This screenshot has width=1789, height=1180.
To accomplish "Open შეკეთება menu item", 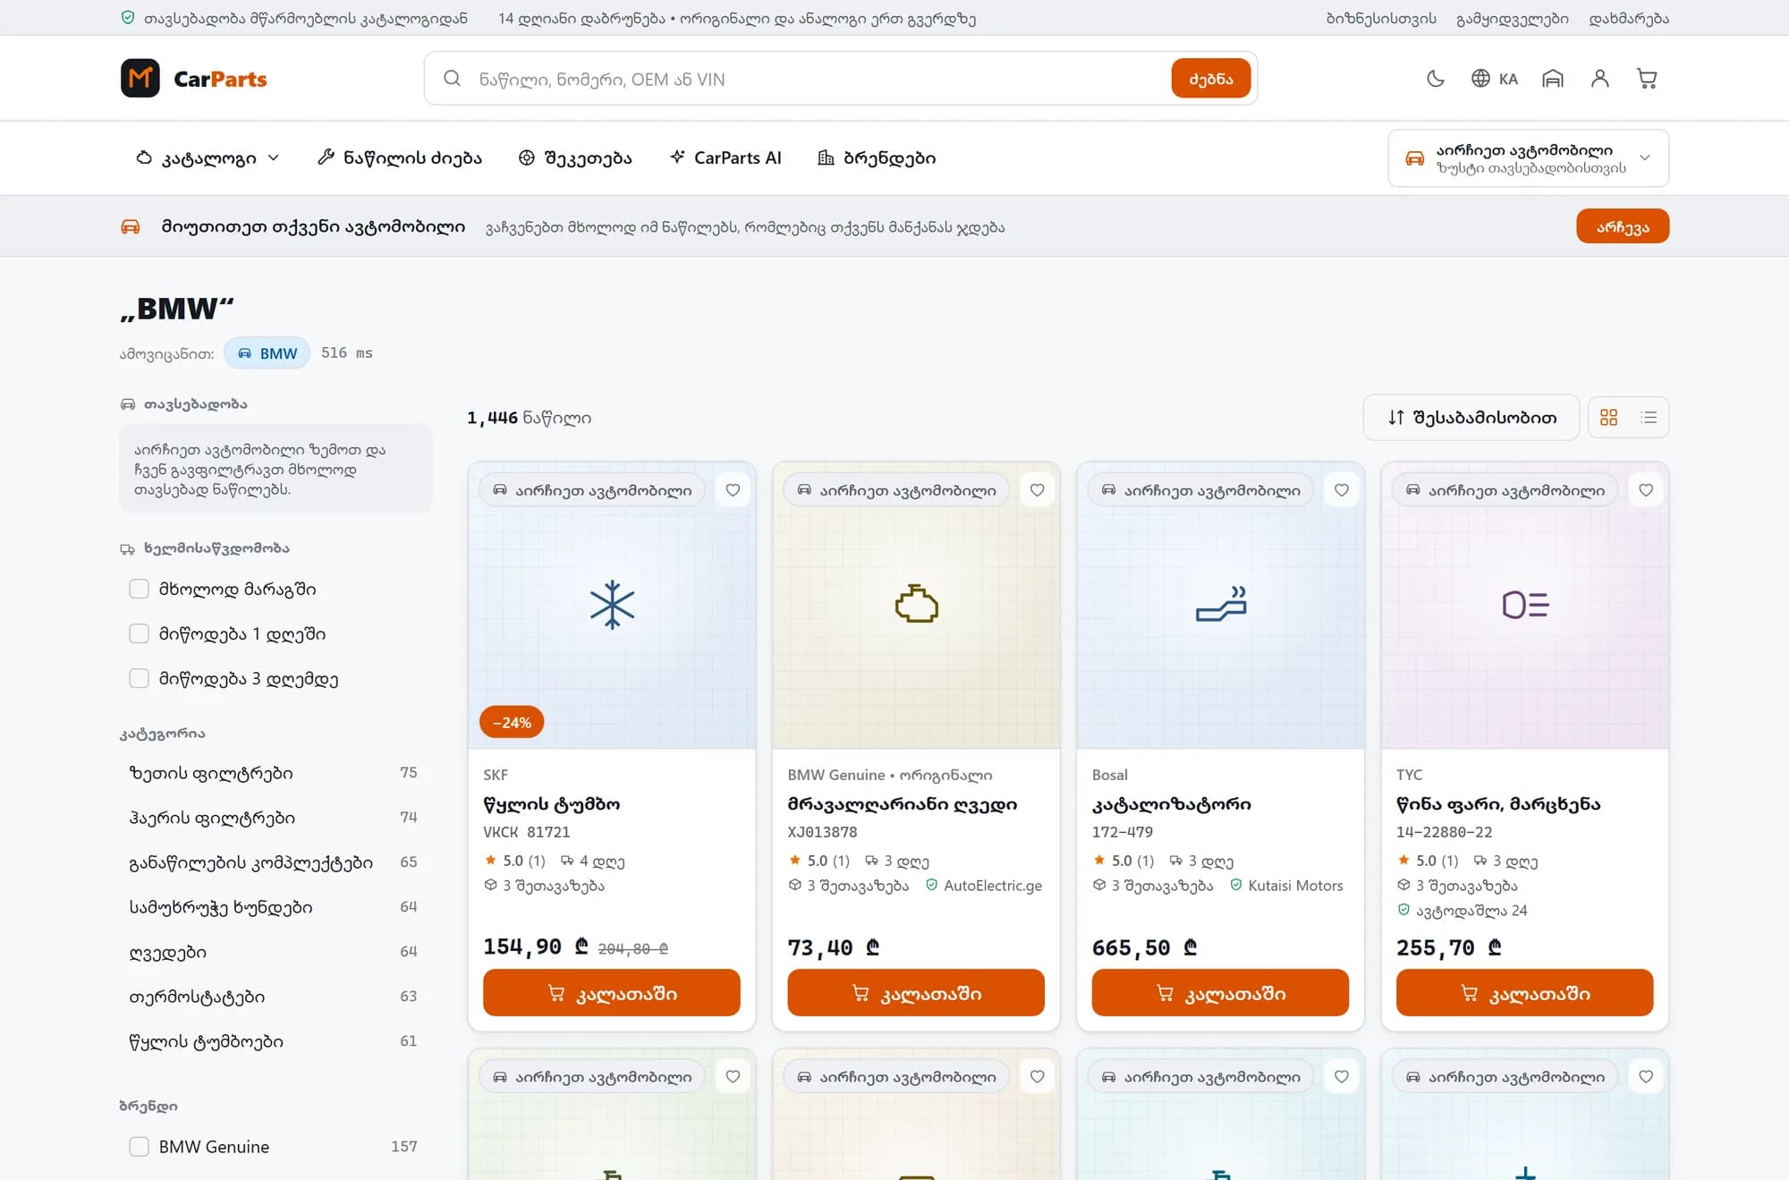I will pos(575,158).
